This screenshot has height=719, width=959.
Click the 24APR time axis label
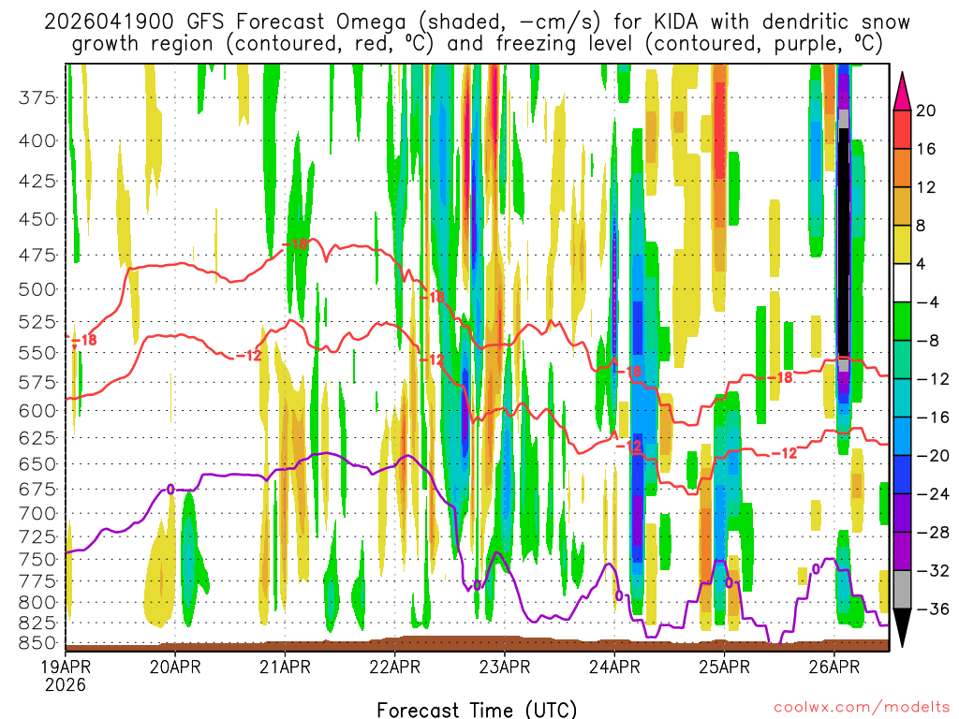pyautogui.click(x=614, y=667)
